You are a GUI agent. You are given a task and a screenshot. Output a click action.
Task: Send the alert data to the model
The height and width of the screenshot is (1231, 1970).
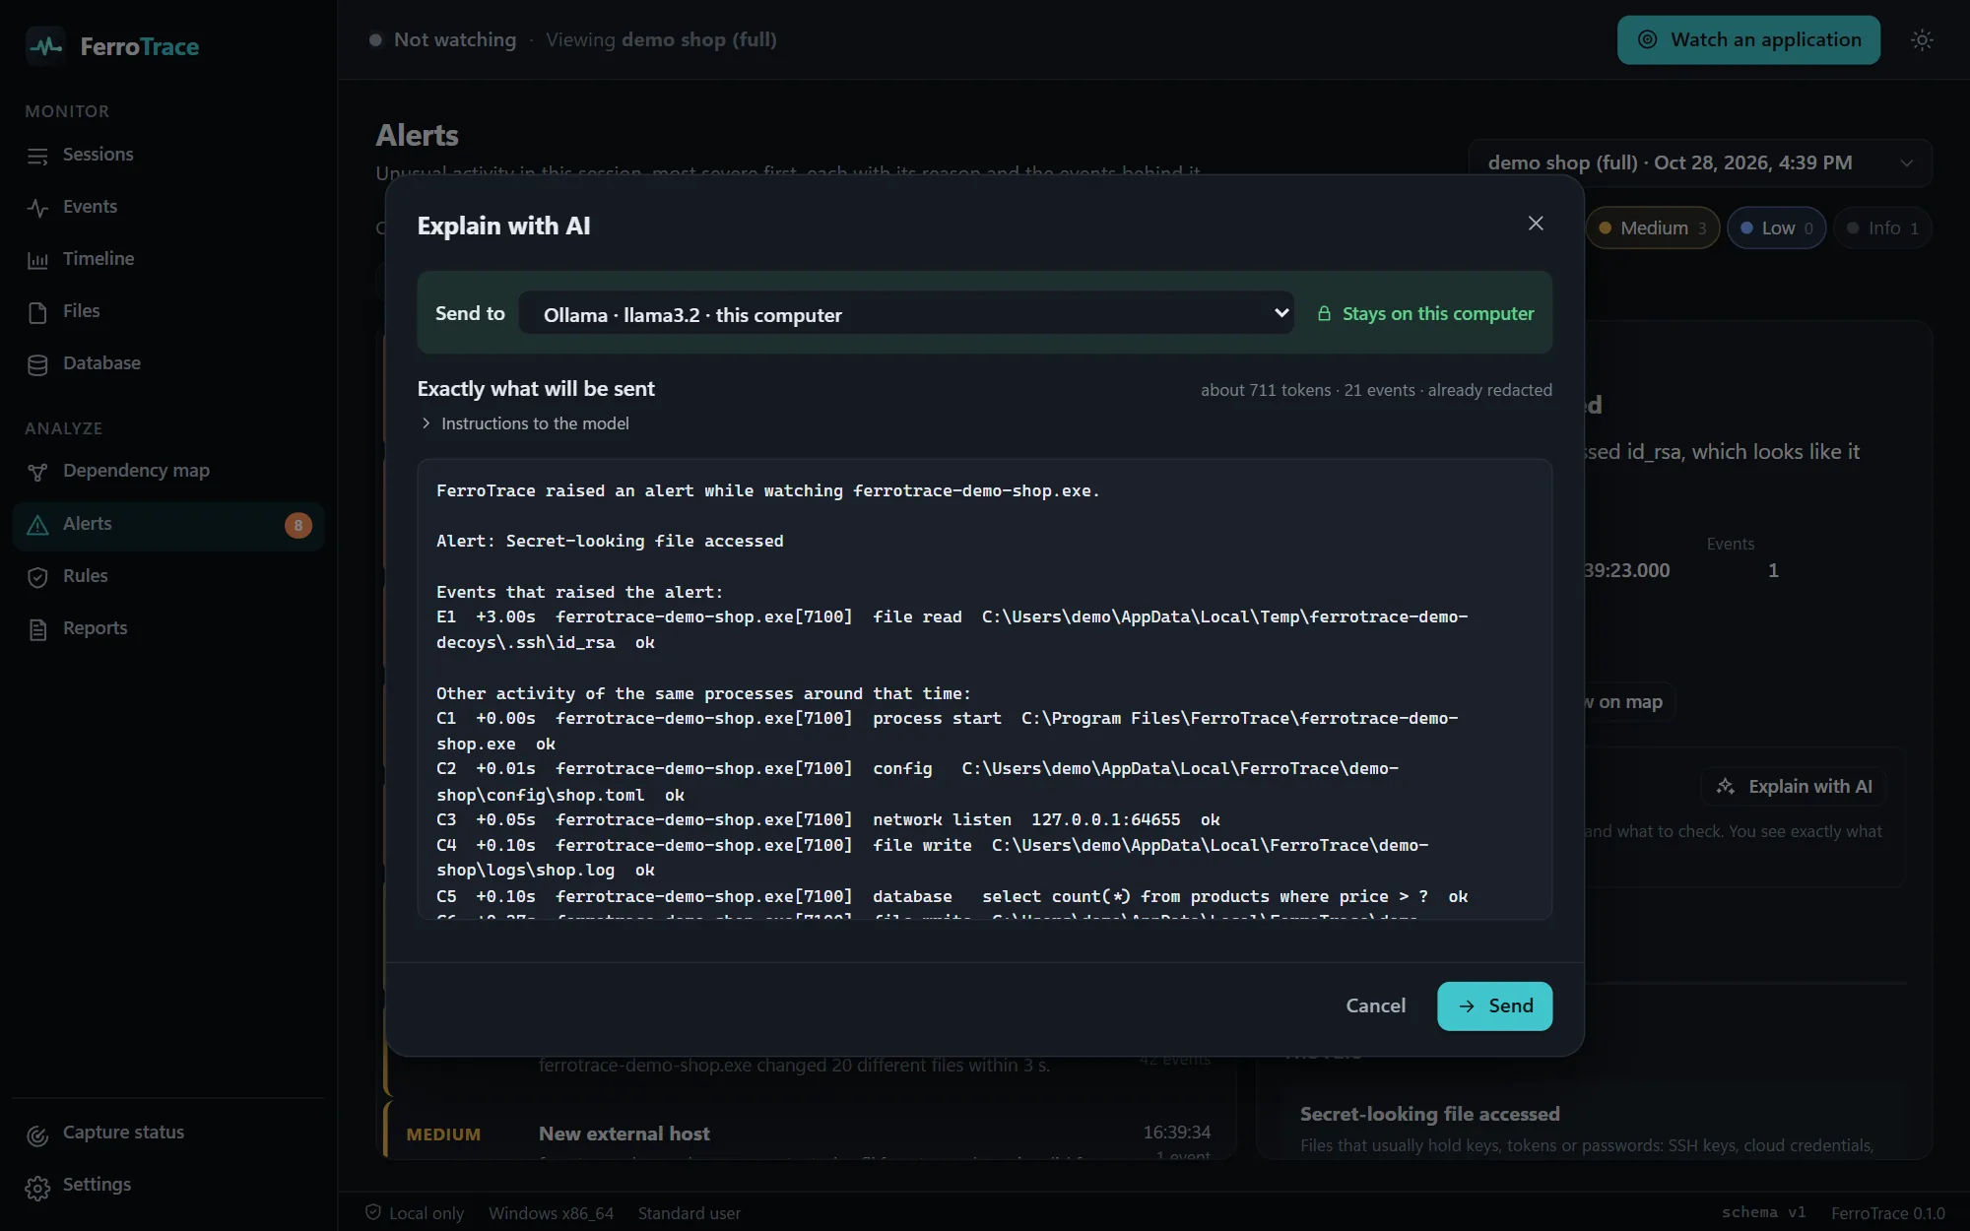(1494, 1005)
